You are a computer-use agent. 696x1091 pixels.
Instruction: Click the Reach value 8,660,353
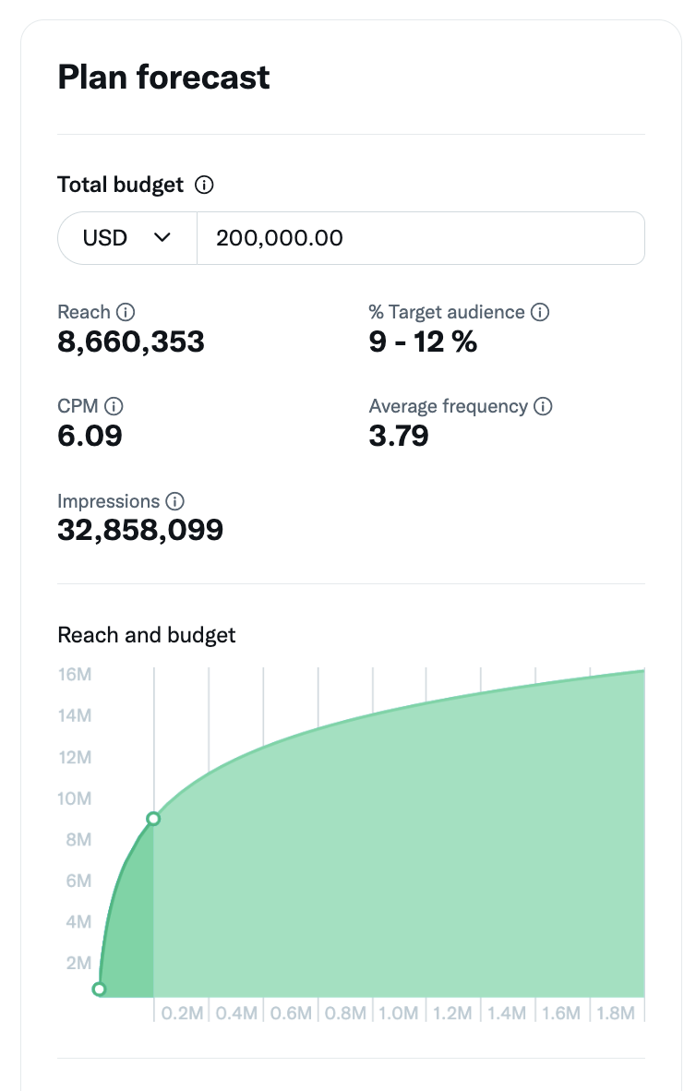[x=131, y=342]
